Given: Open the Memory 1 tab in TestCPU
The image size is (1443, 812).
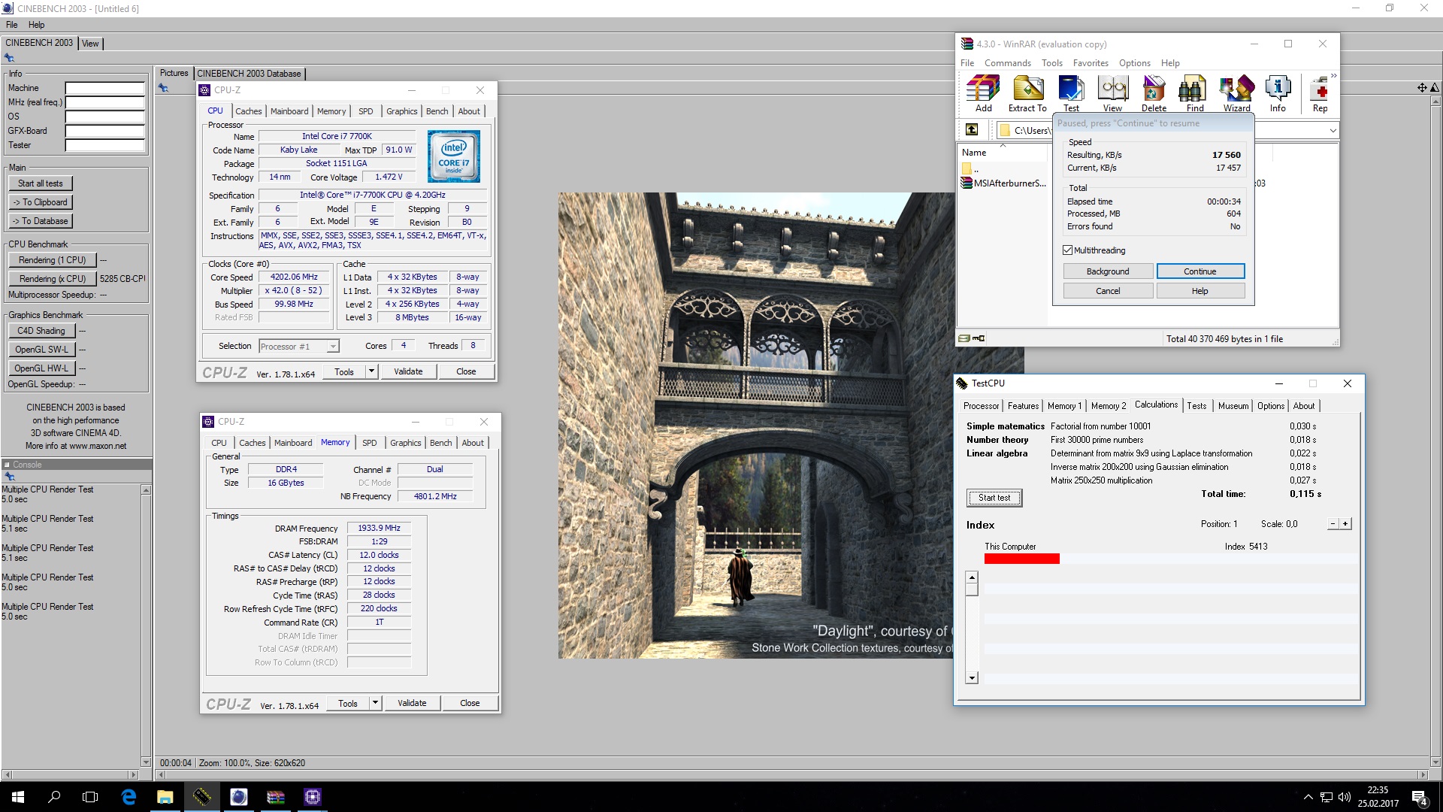Looking at the screenshot, I should [1064, 406].
